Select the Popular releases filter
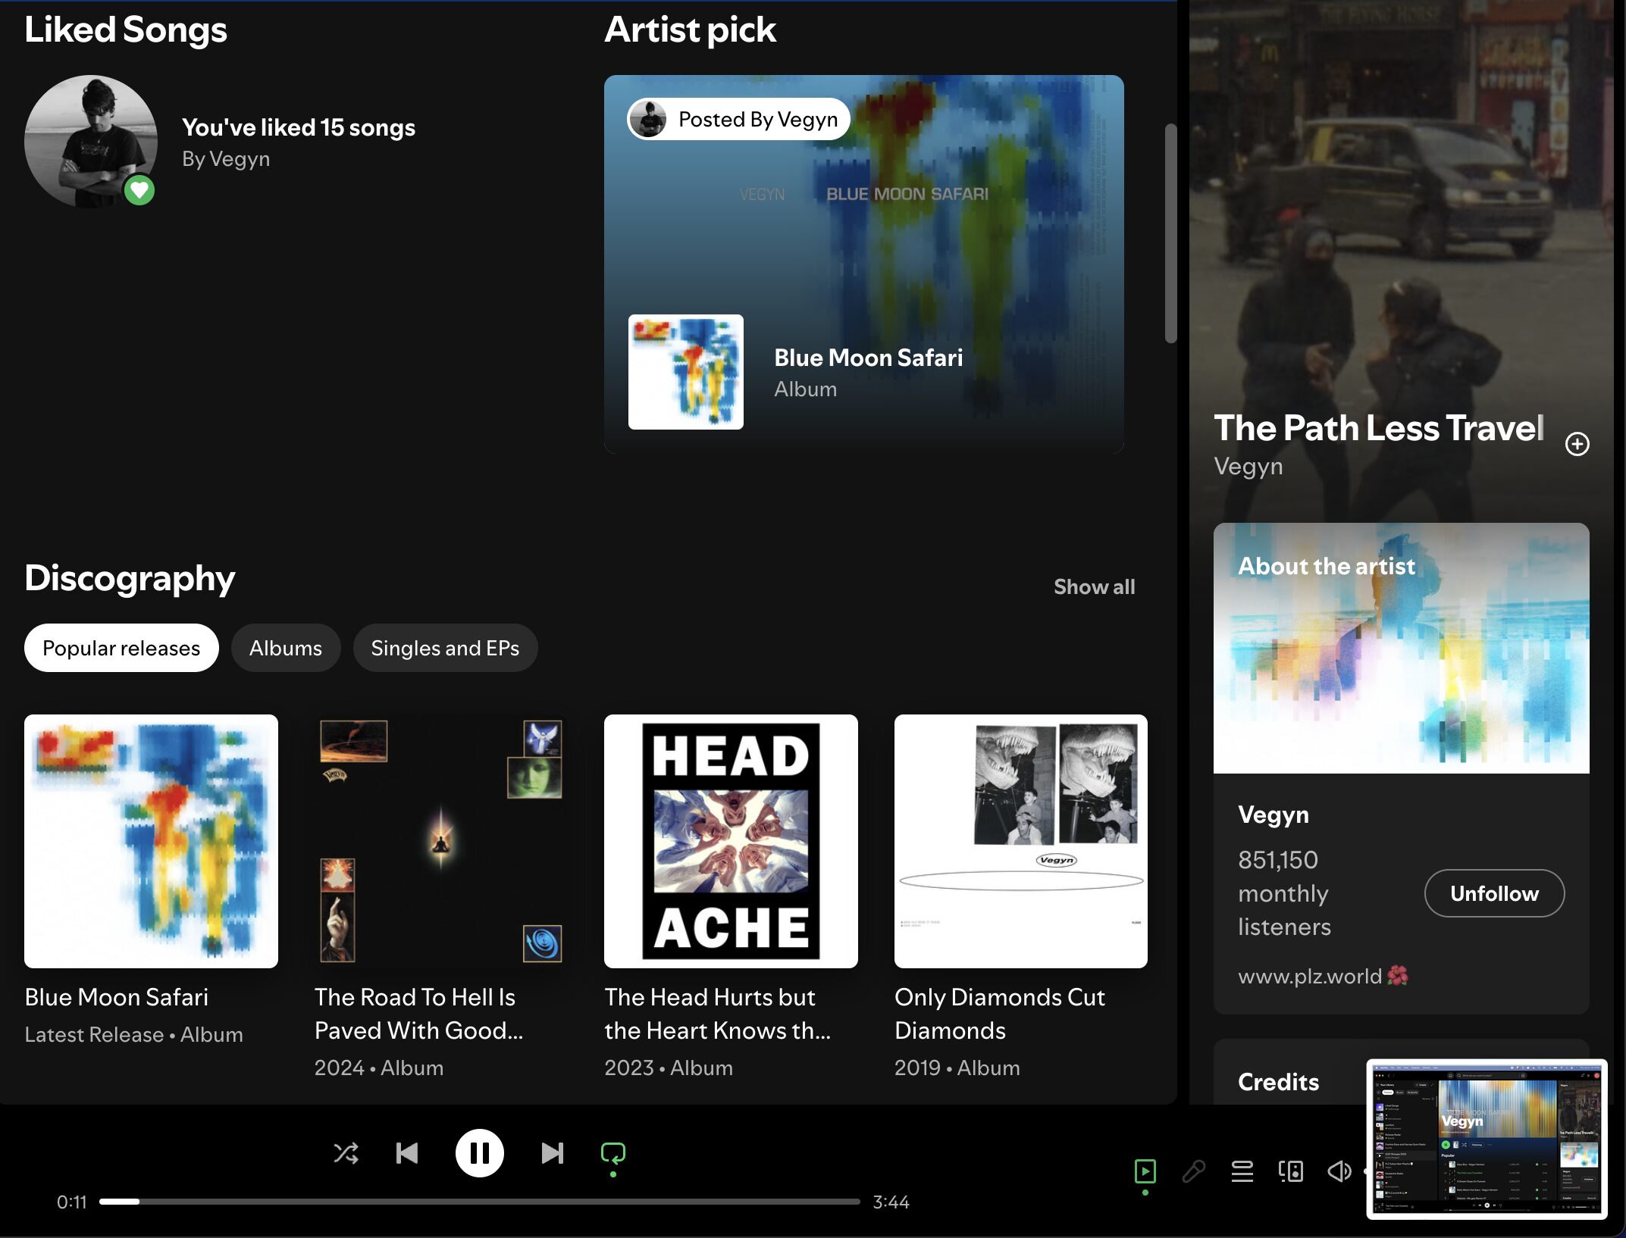 [x=121, y=648]
